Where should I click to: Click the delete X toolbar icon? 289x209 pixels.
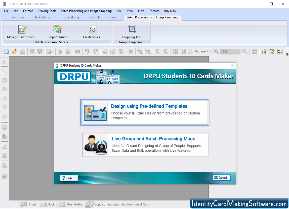coord(131,51)
